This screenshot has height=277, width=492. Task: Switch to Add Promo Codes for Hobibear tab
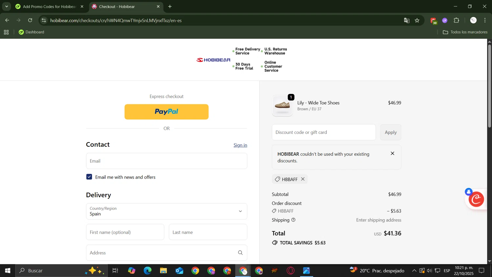pyautogui.click(x=50, y=7)
